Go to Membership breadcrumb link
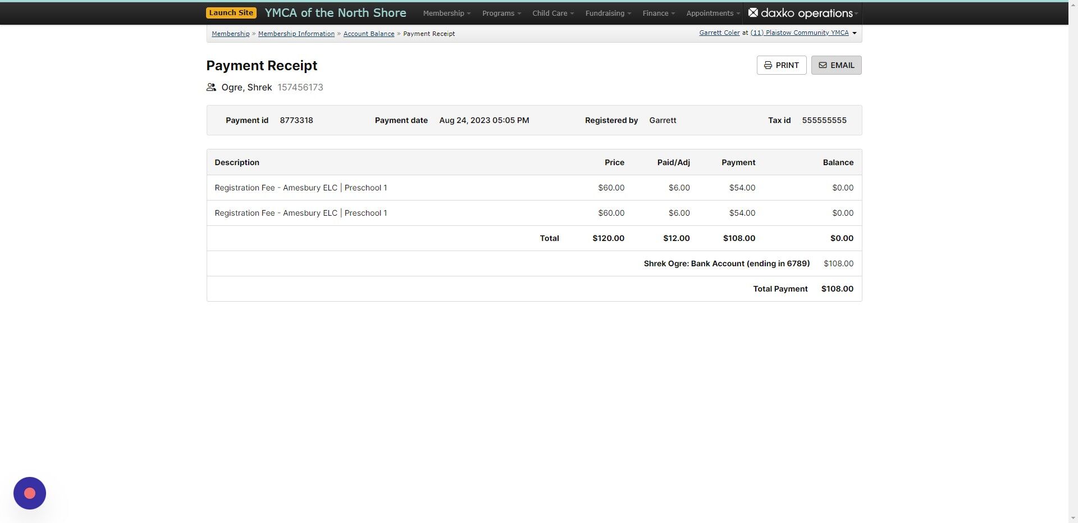 [230, 34]
